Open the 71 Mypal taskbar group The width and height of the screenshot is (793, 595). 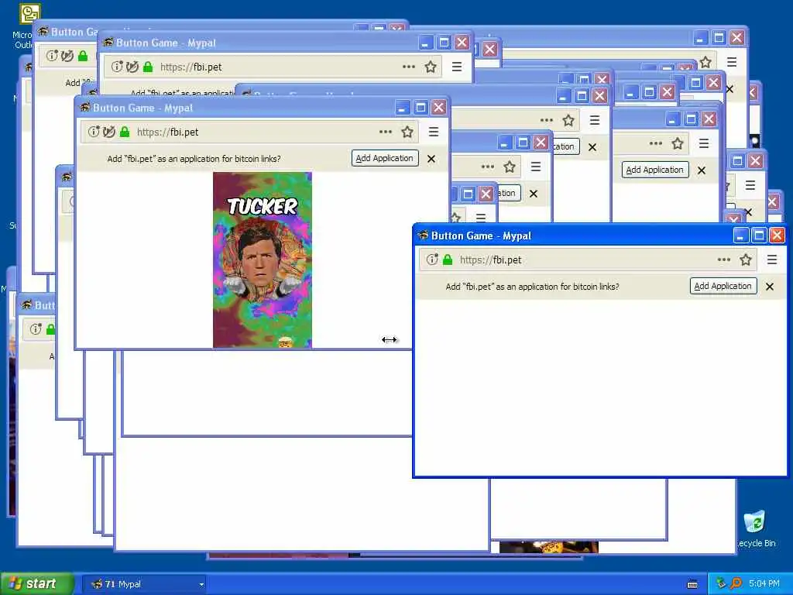tap(143, 584)
